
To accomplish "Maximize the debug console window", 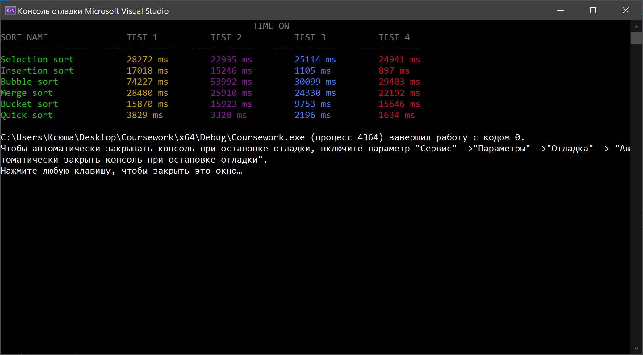I will tap(593, 11).
